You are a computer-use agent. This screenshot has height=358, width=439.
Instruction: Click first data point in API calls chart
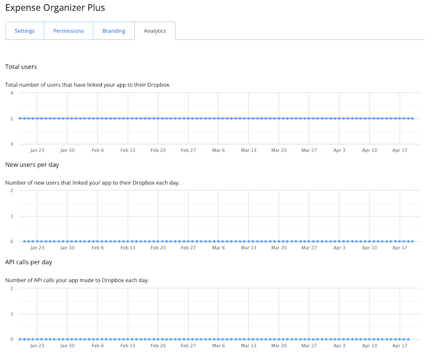(x=20, y=339)
